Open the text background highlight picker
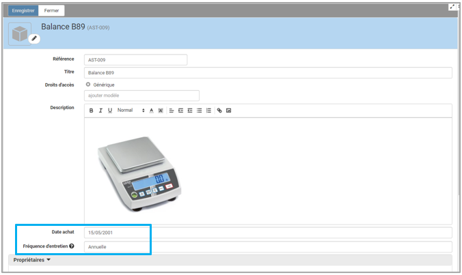This screenshot has height=275, width=462. [x=161, y=111]
